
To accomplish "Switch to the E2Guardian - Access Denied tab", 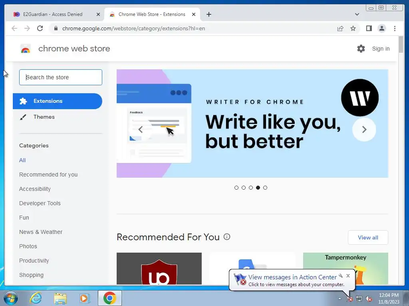I will point(52,14).
